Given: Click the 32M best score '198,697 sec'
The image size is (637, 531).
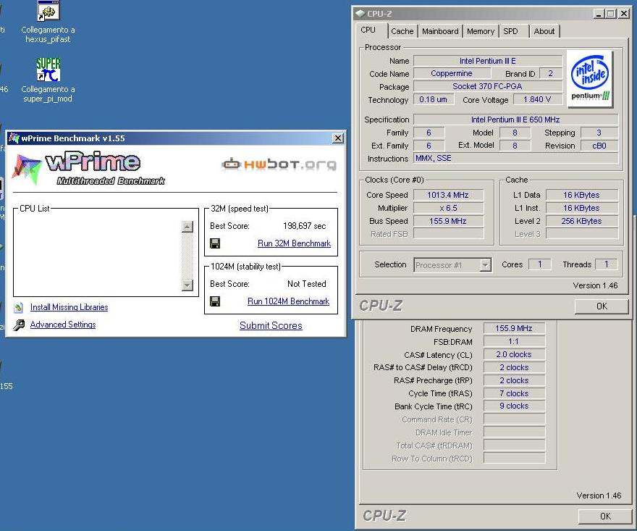Looking at the screenshot, I should point(304,226).
